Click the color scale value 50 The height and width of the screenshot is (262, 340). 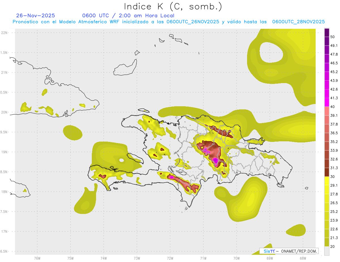[333, 37]
